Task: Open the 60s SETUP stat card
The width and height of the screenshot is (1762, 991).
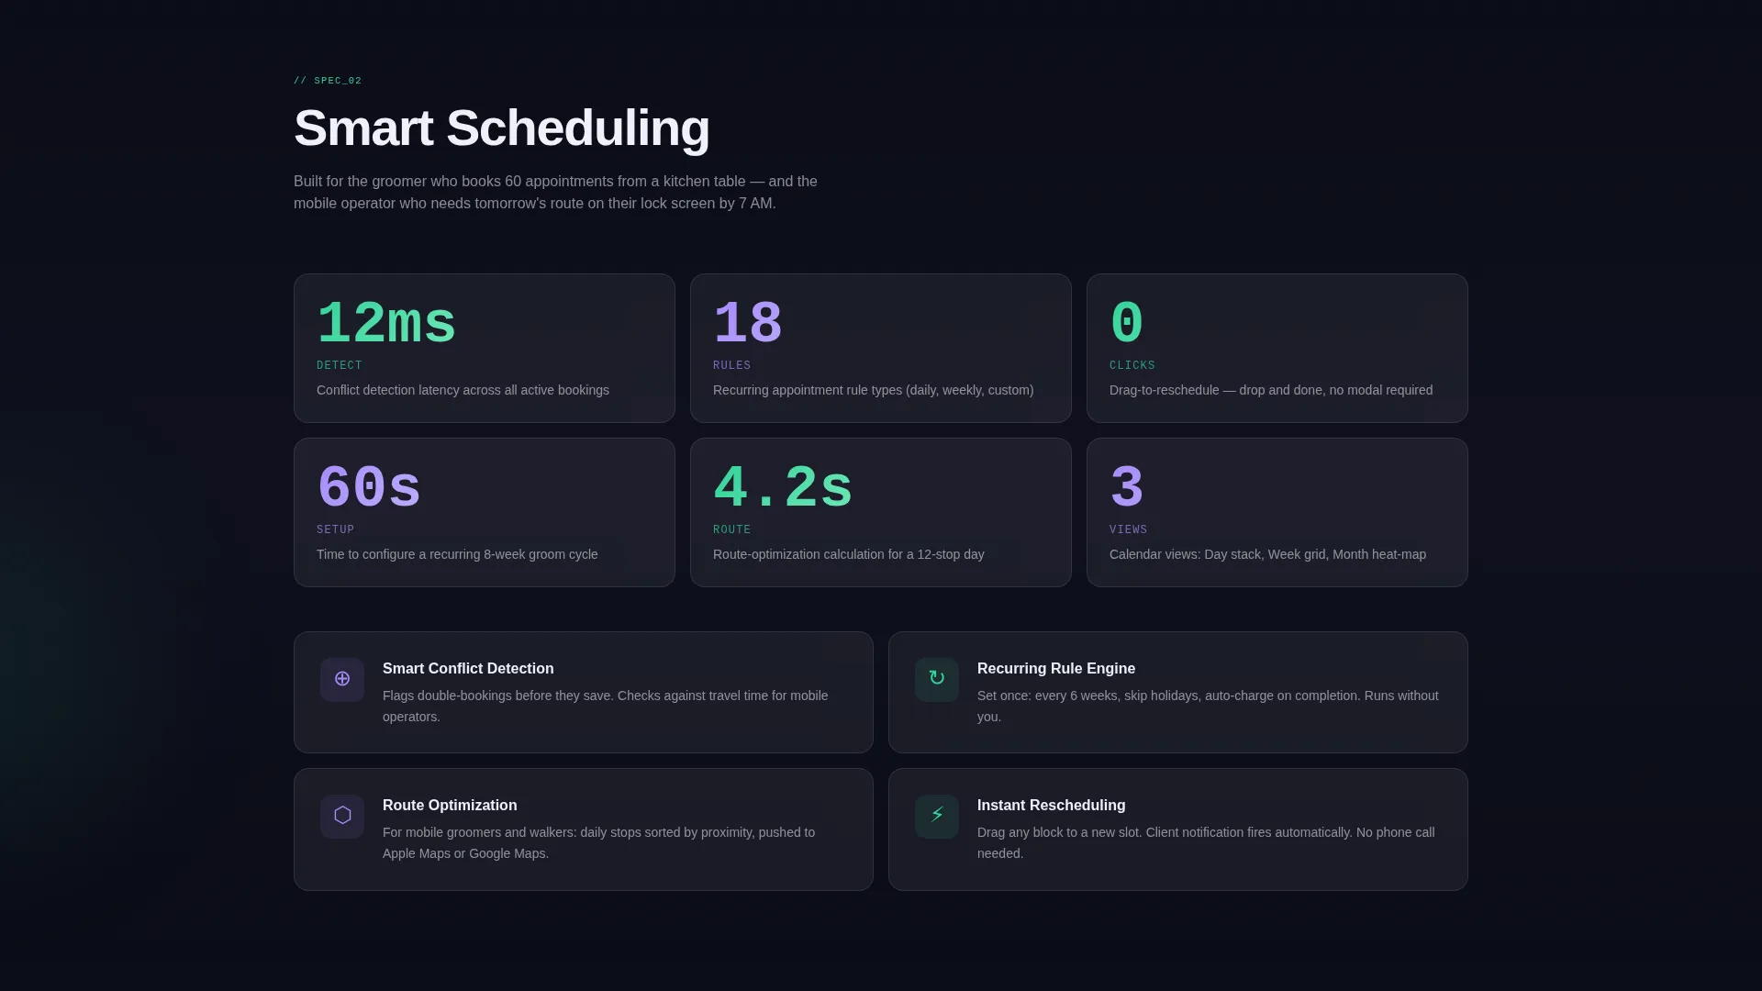Action: click(485, 512)
